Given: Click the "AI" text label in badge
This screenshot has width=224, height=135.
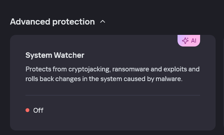Looking at the screenshot, I should [x=194, y=41].
